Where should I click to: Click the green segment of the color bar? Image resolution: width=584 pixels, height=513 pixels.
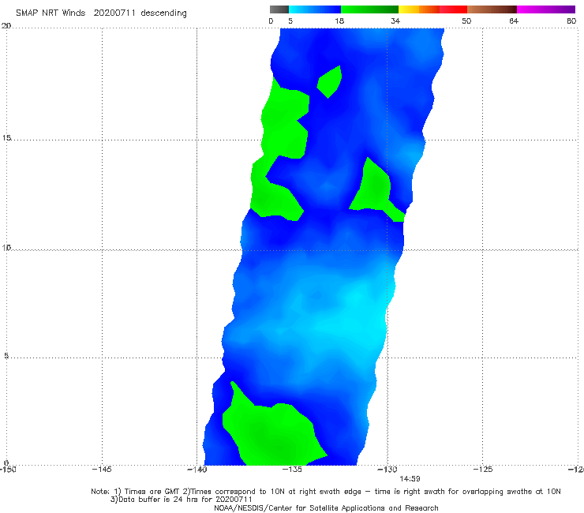click(x=369, y=9)
